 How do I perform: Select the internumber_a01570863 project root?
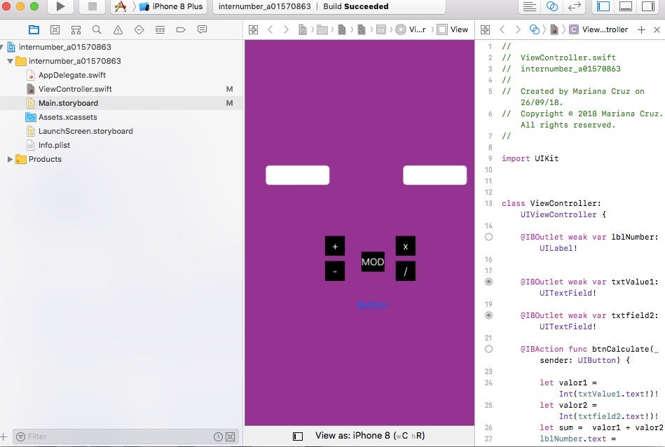64,47
